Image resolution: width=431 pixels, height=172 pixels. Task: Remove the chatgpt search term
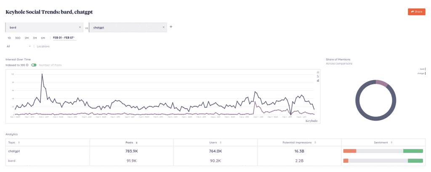pos(164,27)
